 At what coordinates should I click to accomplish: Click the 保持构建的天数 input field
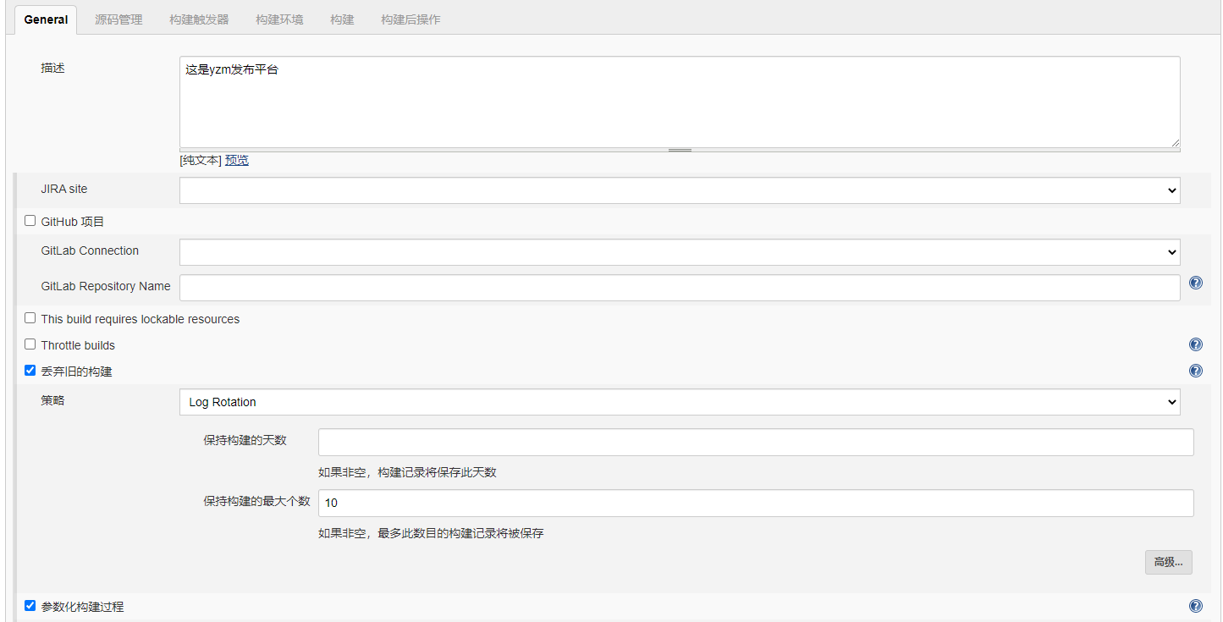click(x=756, y=442)
